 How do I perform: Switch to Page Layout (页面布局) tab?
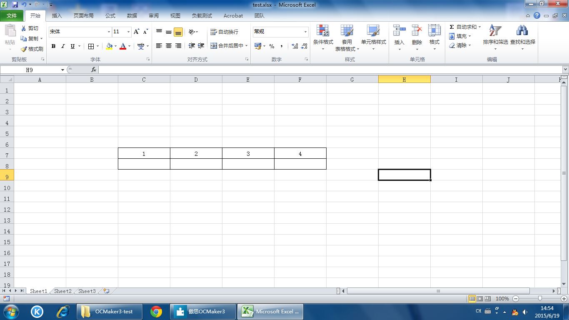[x=83, y=16]
